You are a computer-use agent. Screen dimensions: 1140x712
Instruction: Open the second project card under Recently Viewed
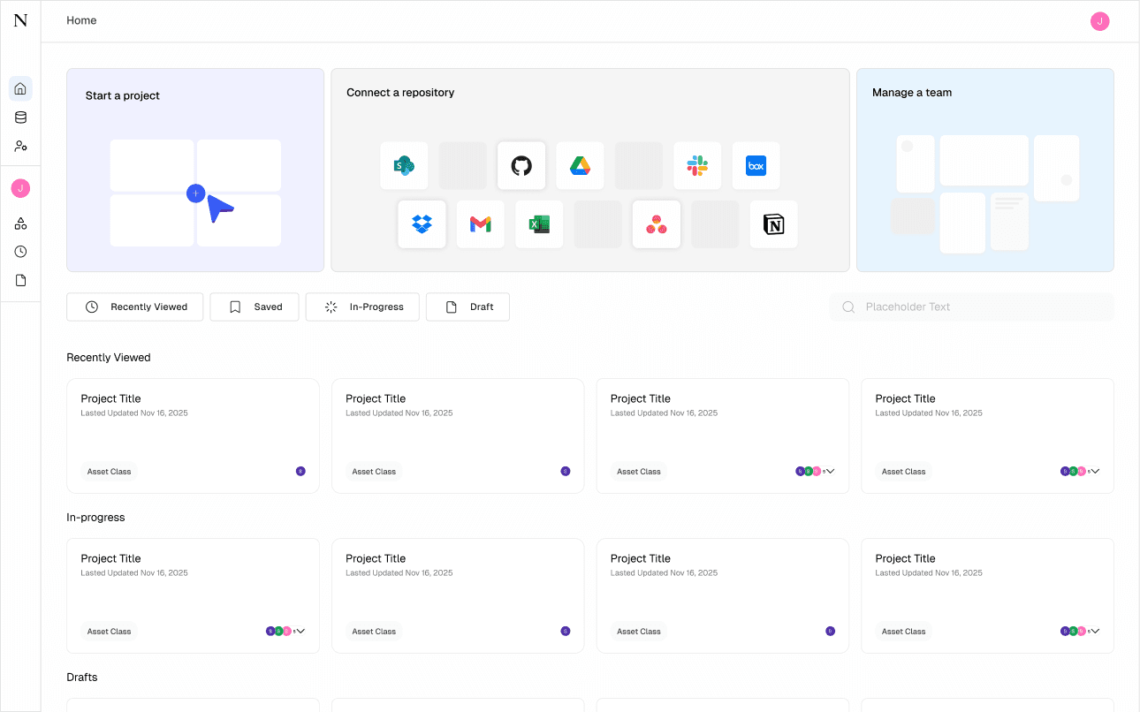(458, 436)
